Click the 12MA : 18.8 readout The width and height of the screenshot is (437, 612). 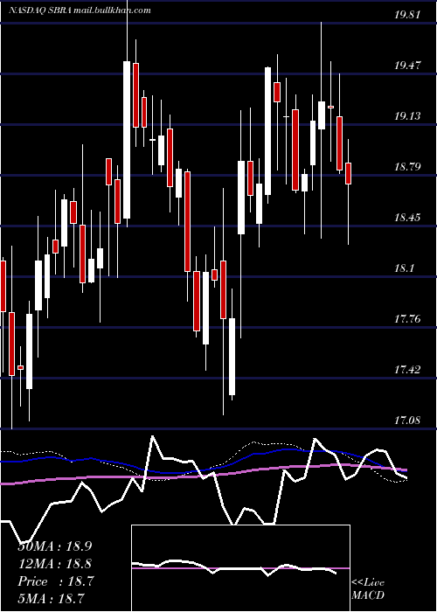[x=55, y=564]
